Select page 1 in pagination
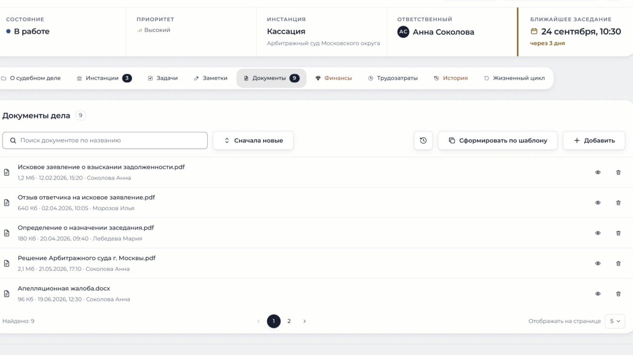Viewport: 633px width, 355px height. pos(274,321)
